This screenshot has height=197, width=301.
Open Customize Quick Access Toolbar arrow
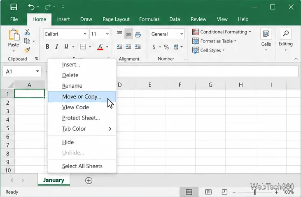pyautogui.click(x=63, y=7)
